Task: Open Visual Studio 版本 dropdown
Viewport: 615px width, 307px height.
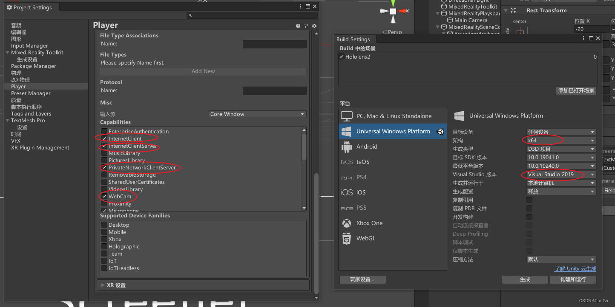Action: click(x=561, y=175)
